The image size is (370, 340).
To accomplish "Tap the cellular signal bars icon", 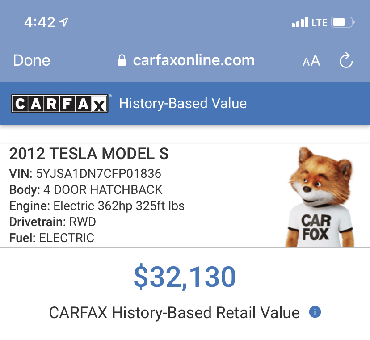I will pos(299,22).
